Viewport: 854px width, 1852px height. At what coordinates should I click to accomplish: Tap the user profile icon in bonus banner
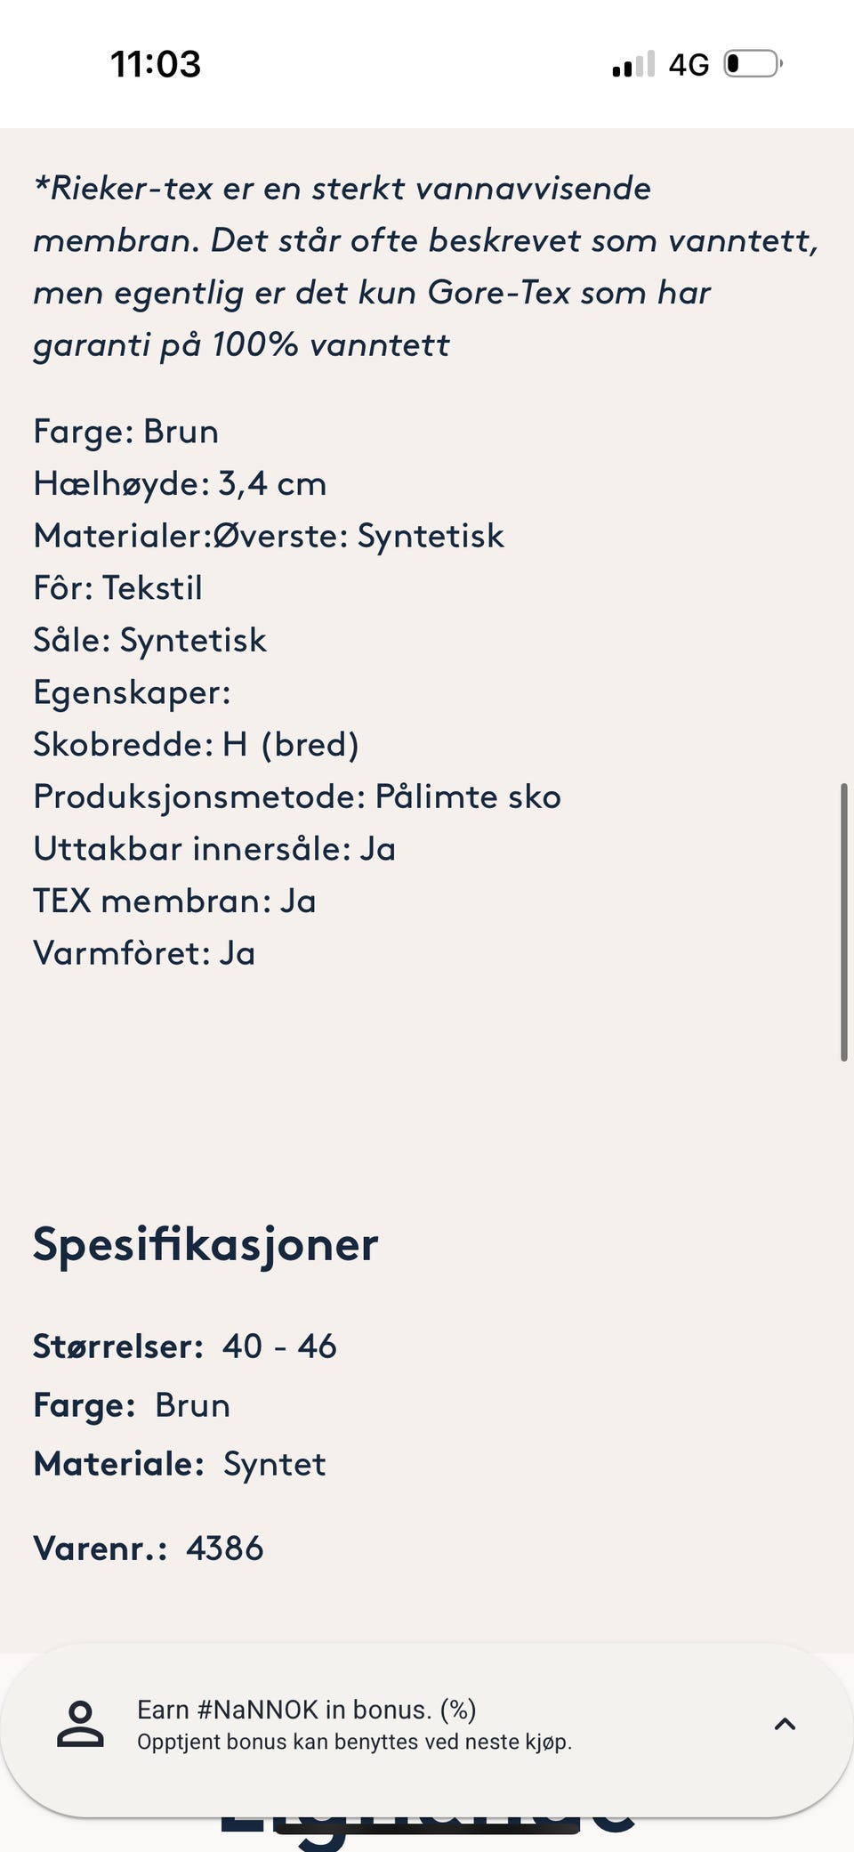coord(80,1725)
